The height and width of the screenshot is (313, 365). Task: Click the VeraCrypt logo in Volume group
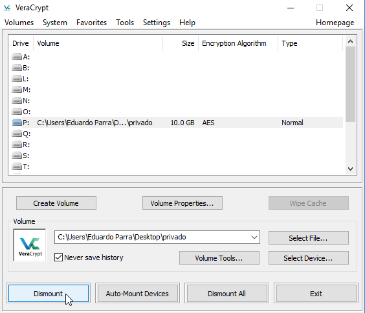[x=30, y=245]
